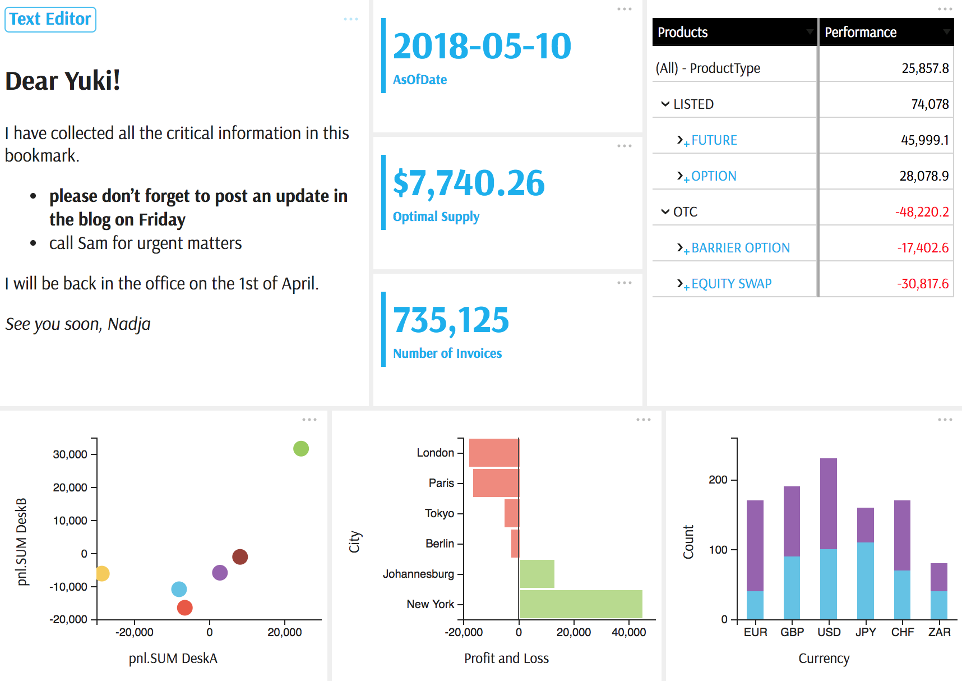Open the Products column header dropdown
The width and height of the screenshot is (962, 681).
click(810, 32)
